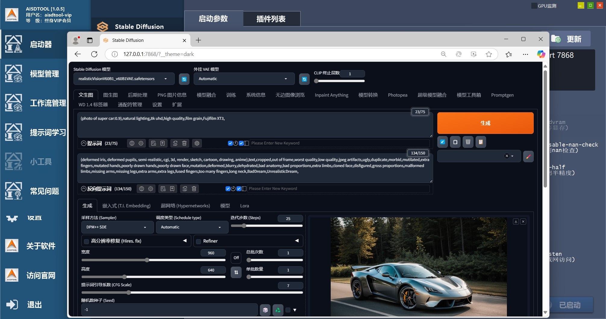
Task: Click the ChatGPT icon in prompt toolbar
Action: (197, 143)
